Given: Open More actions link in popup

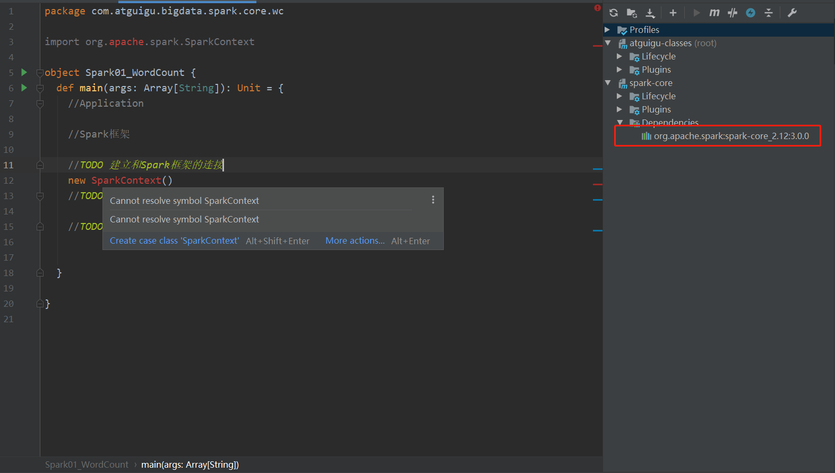Looking at the screenshot, I should click(x=355, y=240).
